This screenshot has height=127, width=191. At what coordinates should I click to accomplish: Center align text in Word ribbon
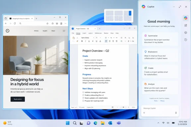(x=110, y=41)
